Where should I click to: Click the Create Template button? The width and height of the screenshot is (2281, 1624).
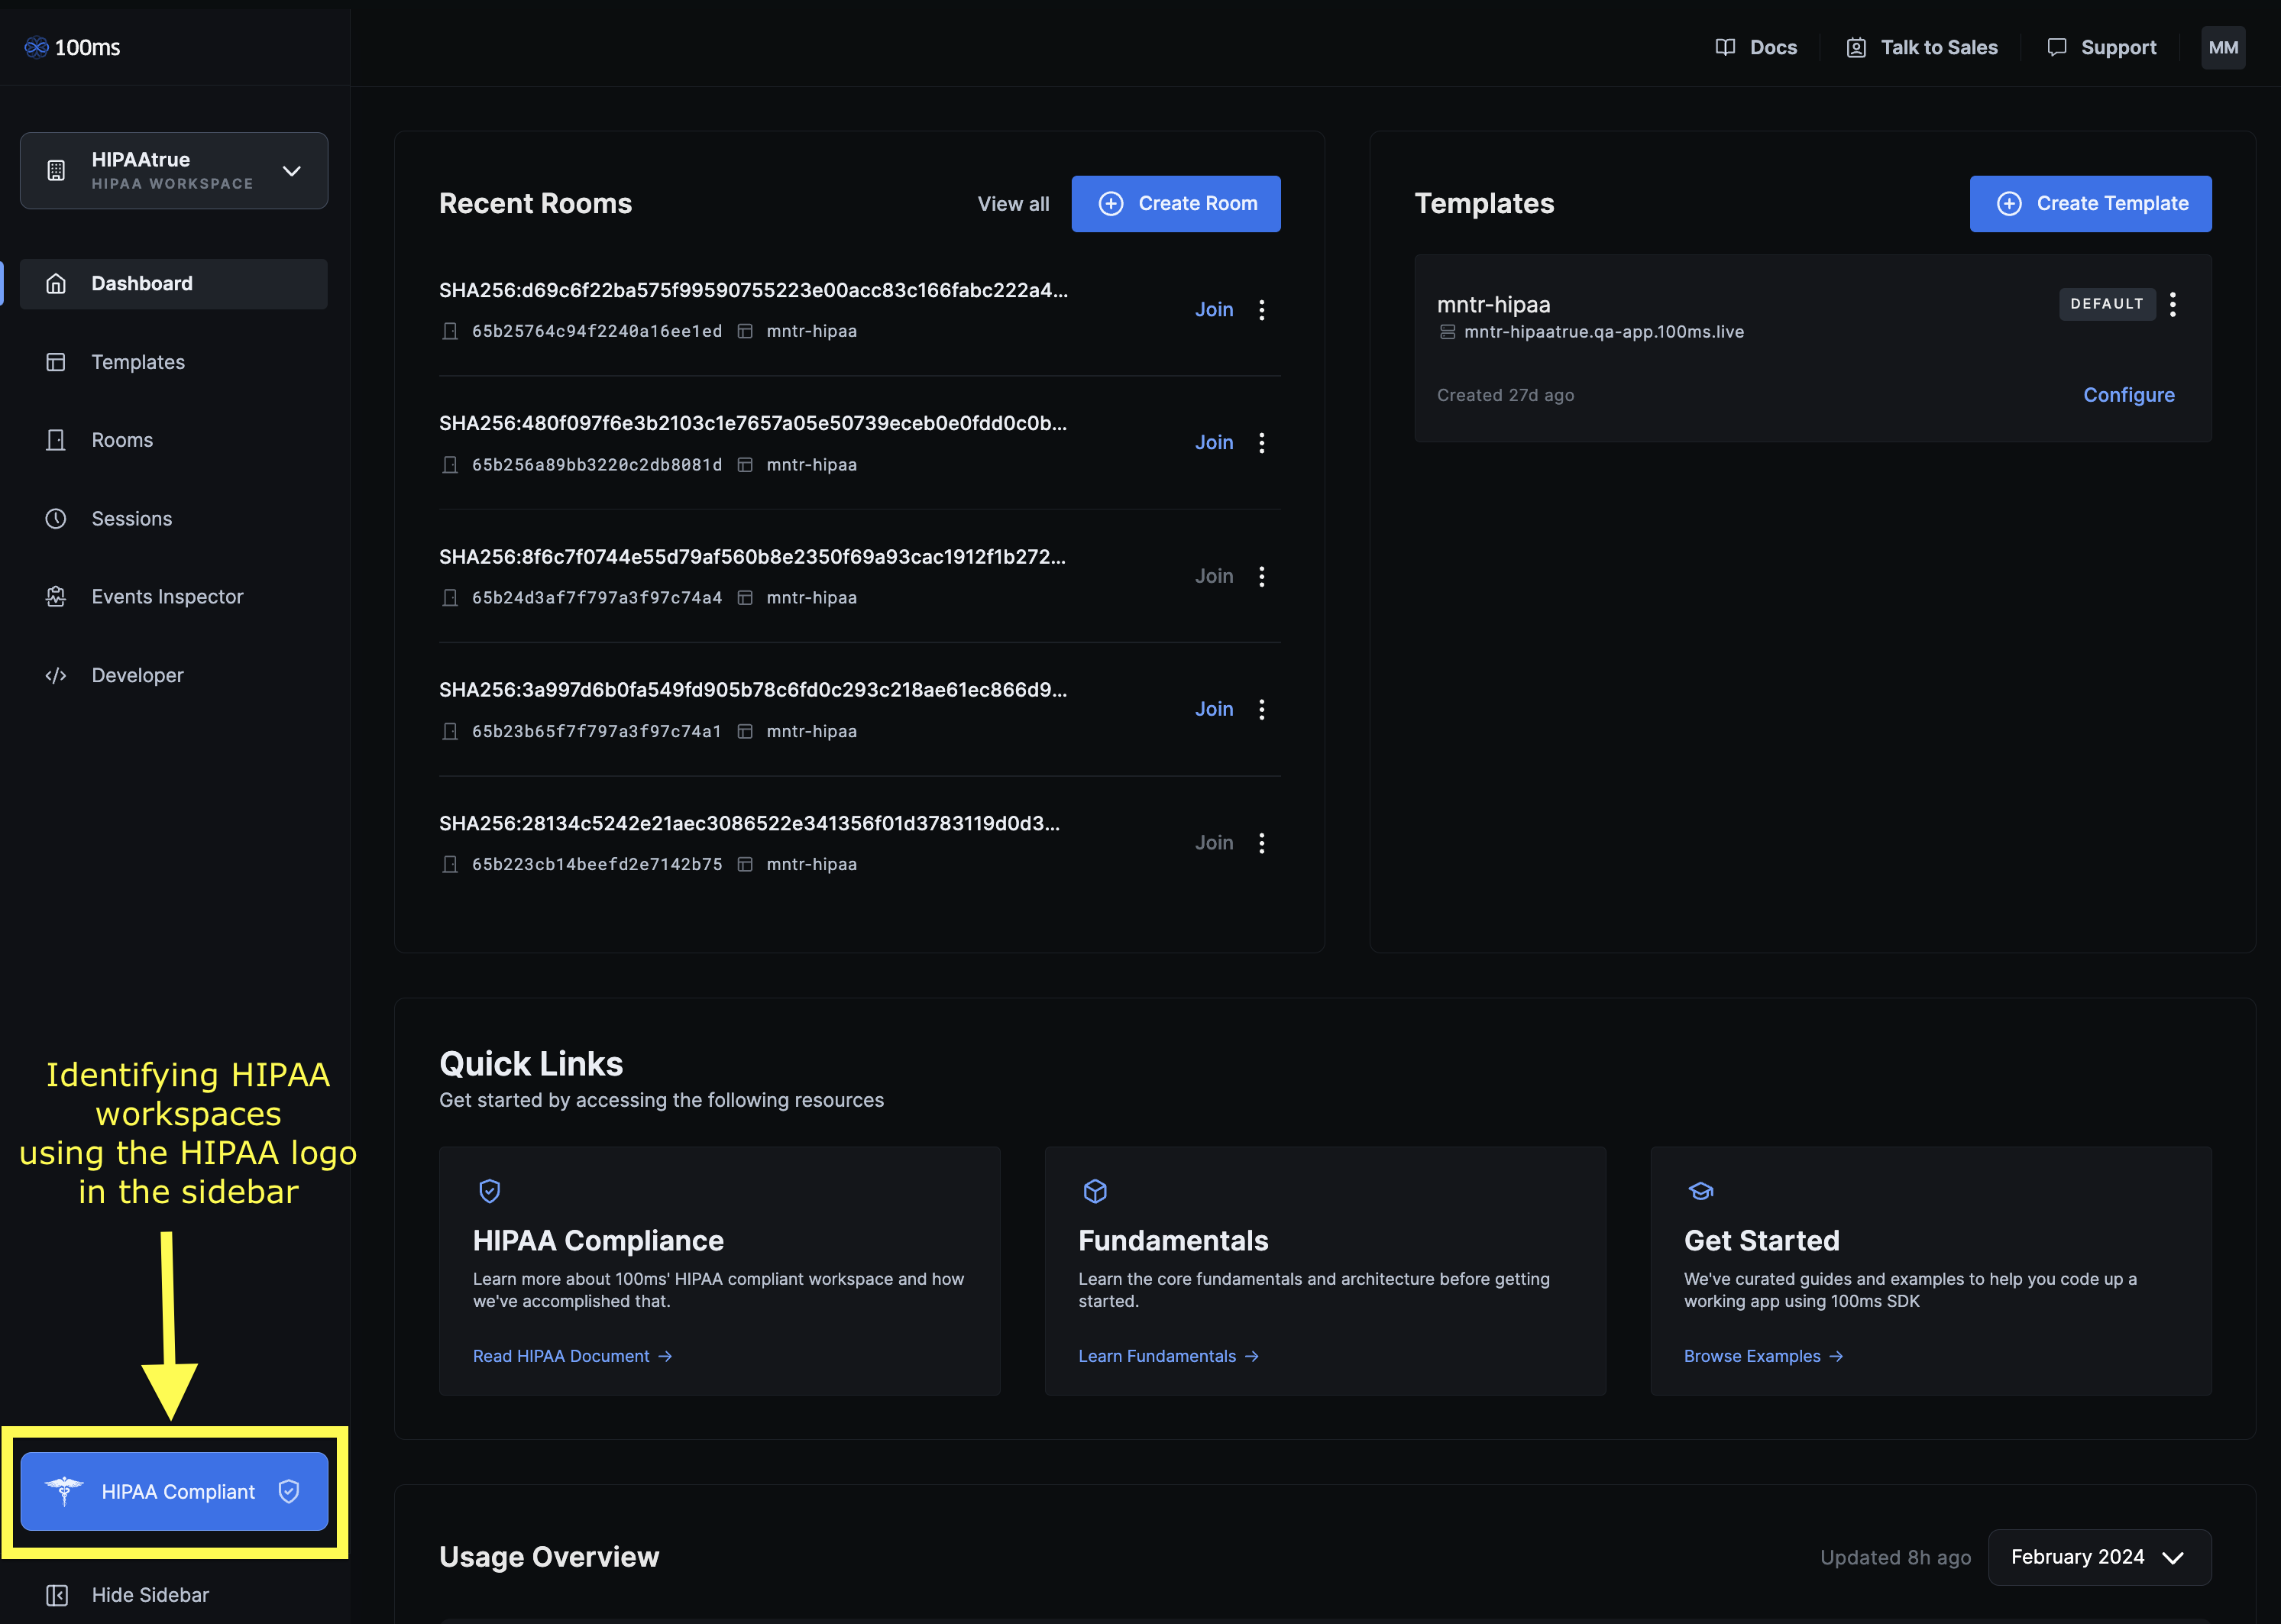point(2090,204)
